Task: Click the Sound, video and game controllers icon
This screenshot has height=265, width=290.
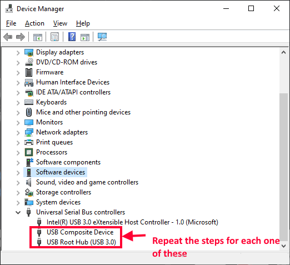Action: pyautogui.click(x=28, y=182)
